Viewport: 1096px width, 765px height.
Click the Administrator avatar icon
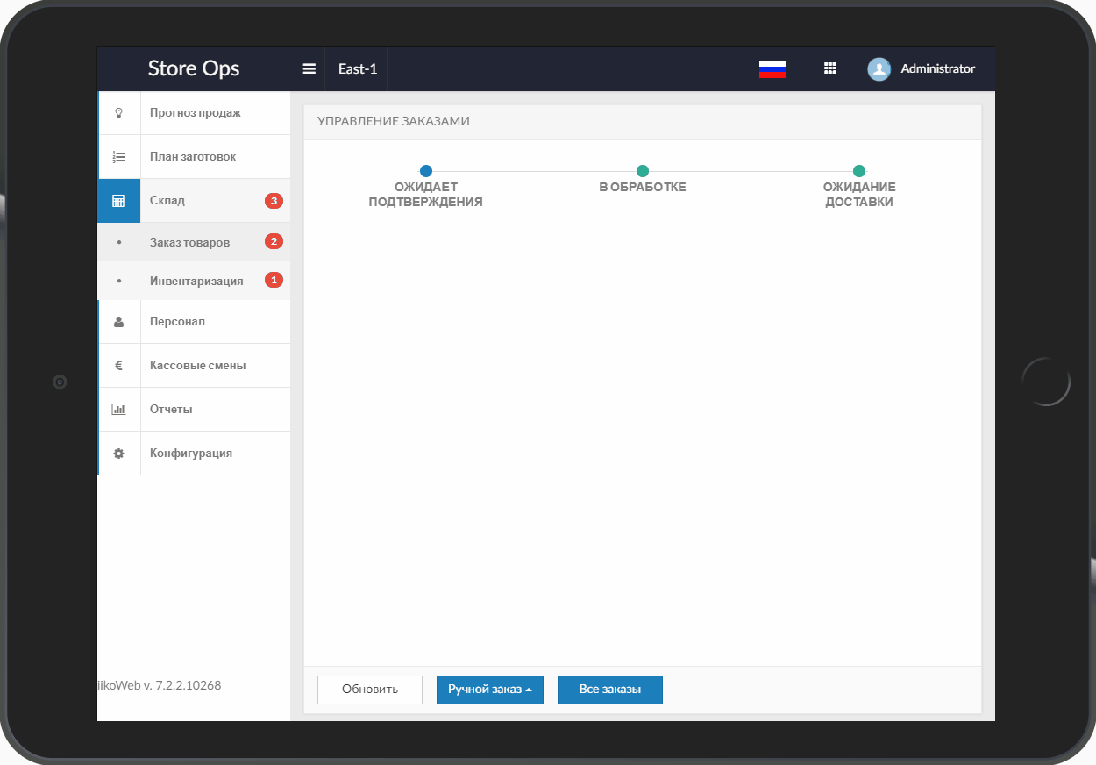point(879,69)
